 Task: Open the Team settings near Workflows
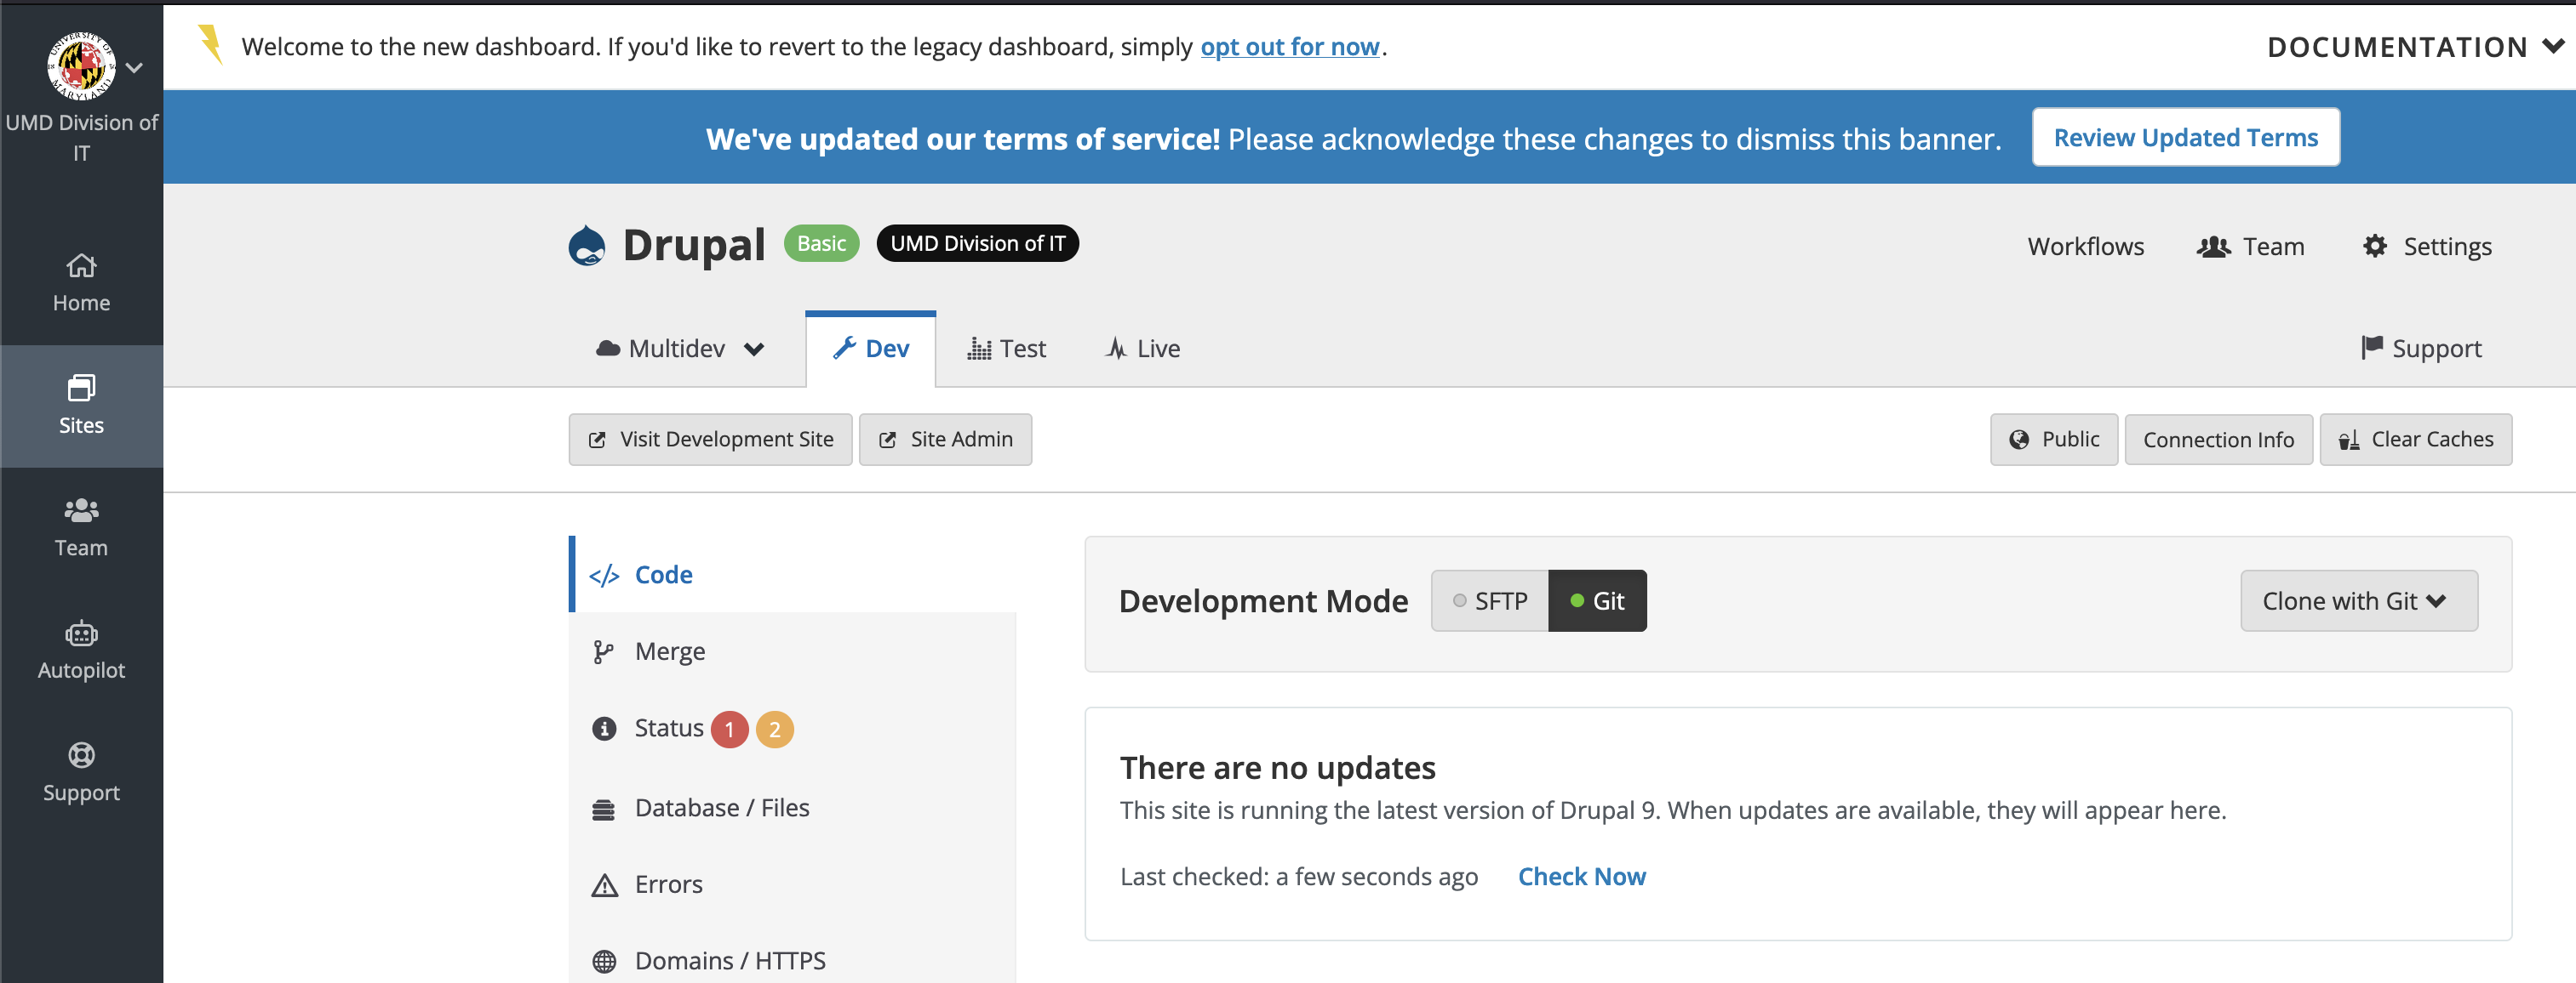coord(2250,247)
